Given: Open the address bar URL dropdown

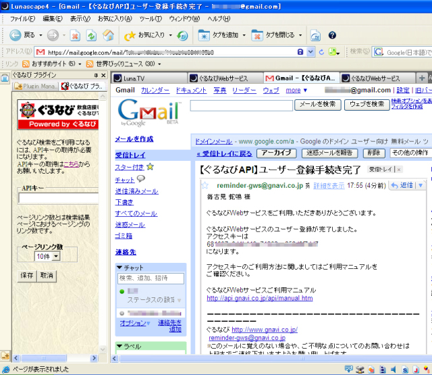Looking at the screenshot, I should click(310, 51).
